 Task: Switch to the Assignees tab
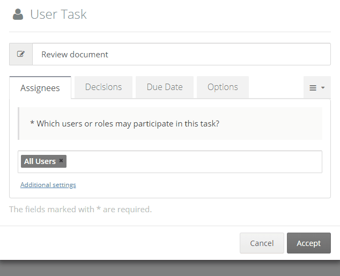40,88
